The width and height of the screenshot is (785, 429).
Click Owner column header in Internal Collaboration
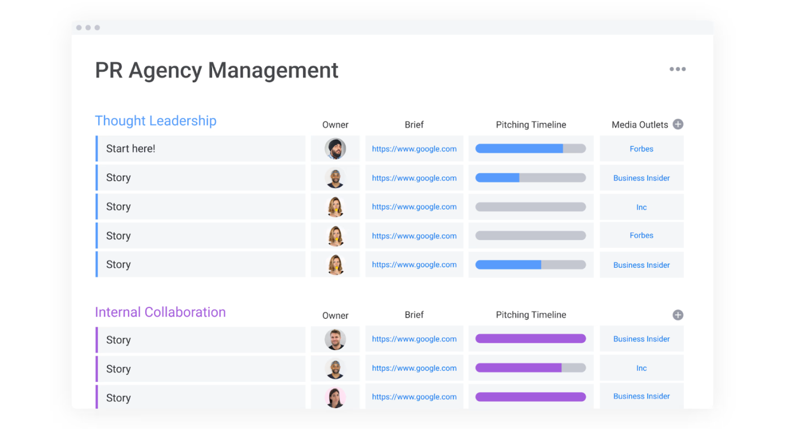click(x=335, y=315)
